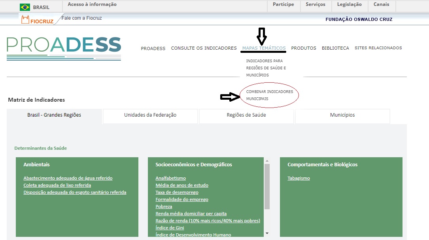Open the Analfabetismo indicator link

pos(171,178)
